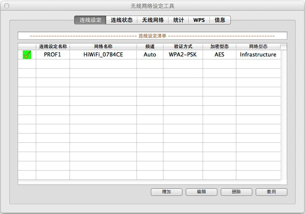
Task: Click the 编辑 button
Action: [201, 192]
